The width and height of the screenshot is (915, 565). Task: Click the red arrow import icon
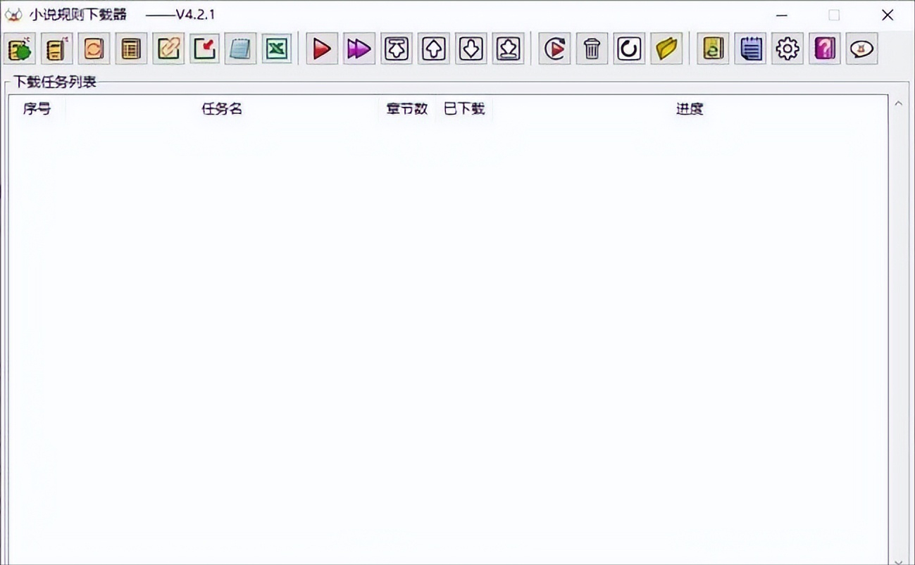pyautogui.click(x=204, y=49)
